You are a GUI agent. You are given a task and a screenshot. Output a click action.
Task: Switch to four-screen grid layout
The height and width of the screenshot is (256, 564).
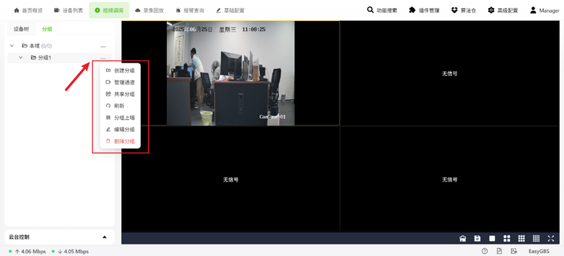(507, 238)
